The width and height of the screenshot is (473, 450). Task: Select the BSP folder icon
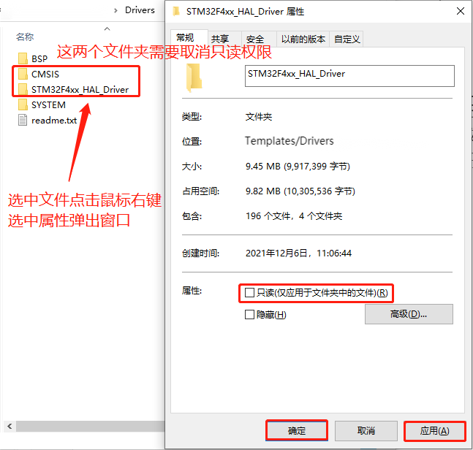point(23,58)
